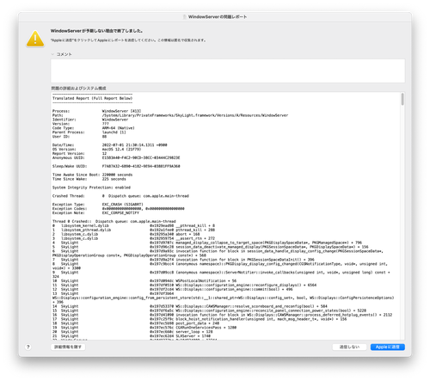This screenshot has width=430, height=381.
Task: Click the Path line ending in Resources/WindowServer
Action: [170, 115]
